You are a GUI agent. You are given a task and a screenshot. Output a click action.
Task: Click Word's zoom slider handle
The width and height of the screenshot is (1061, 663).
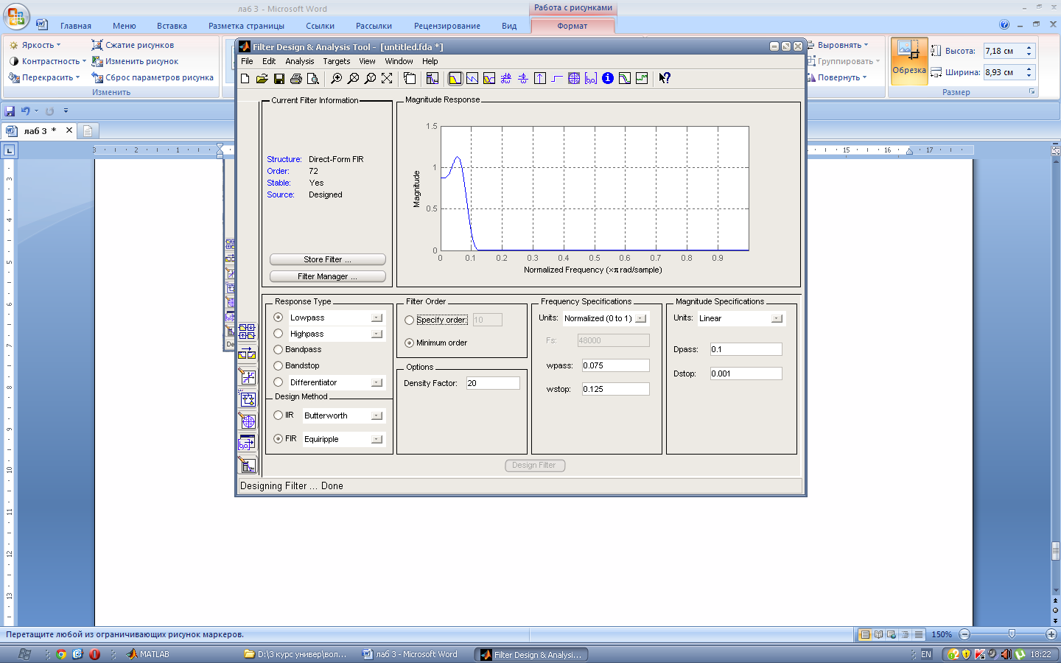[1012, 634]
